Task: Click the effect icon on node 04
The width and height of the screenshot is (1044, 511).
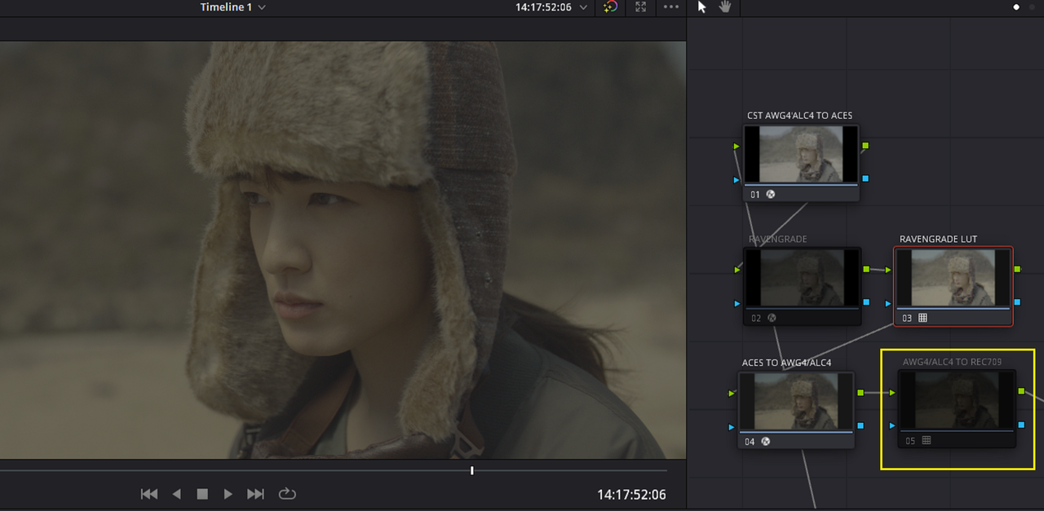Action: (x=765, y=441)
